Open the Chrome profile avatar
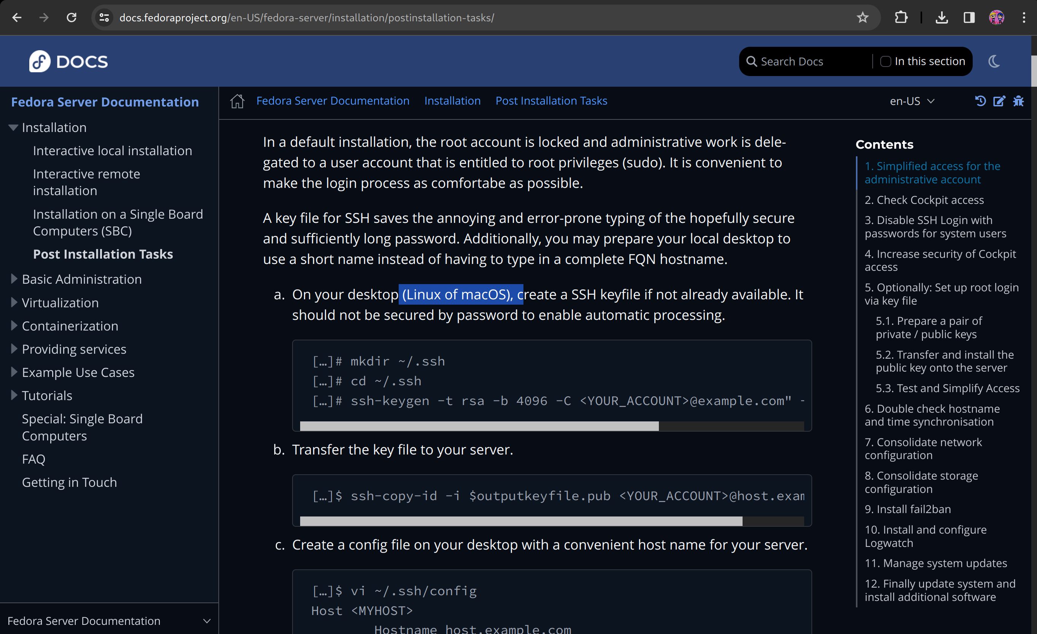Viewport: 1037px width, 634px height. tap(996, 17)
